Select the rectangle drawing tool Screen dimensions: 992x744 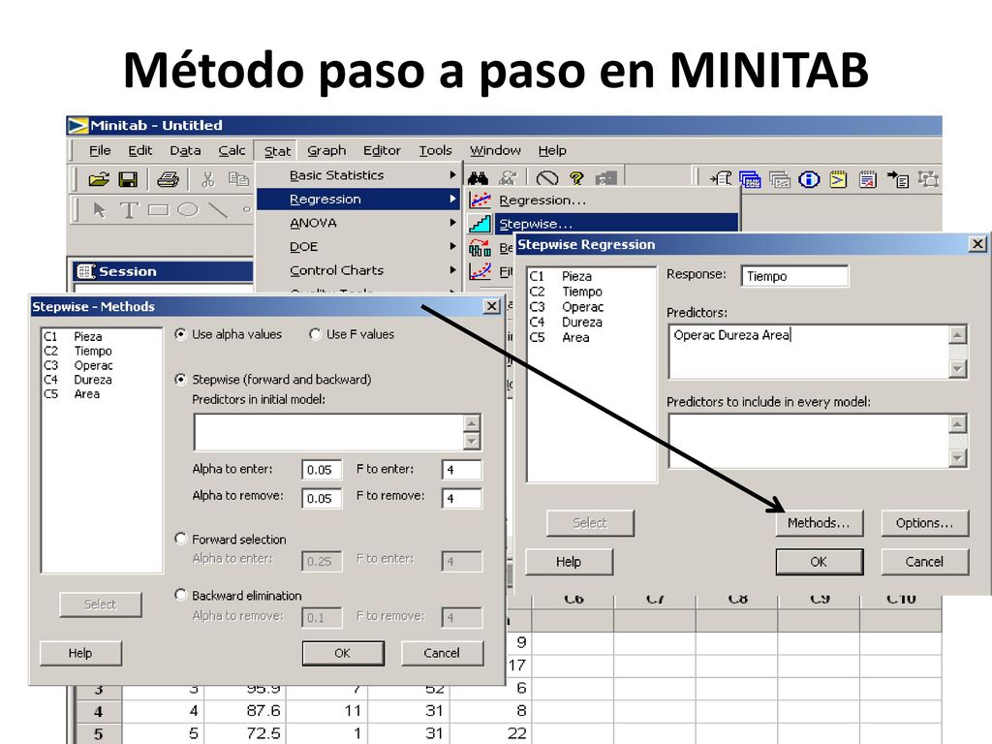coord(158,210)
